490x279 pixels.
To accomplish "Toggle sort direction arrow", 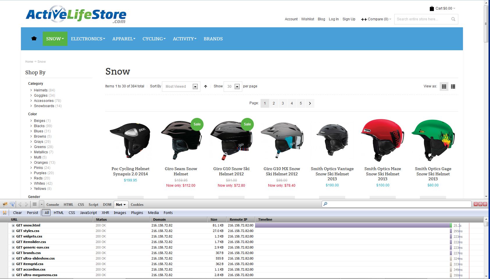I will tap(206, 86).
